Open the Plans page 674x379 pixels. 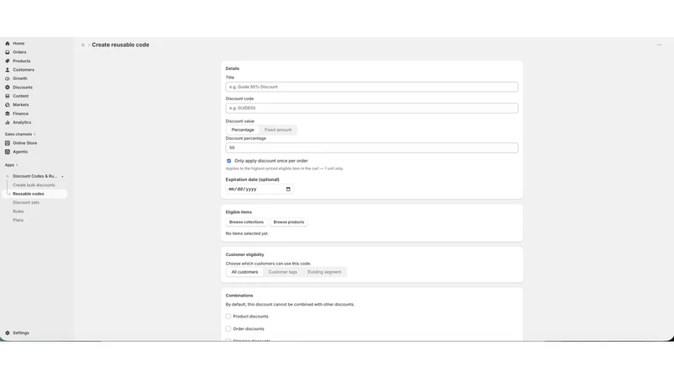(18, 220)
